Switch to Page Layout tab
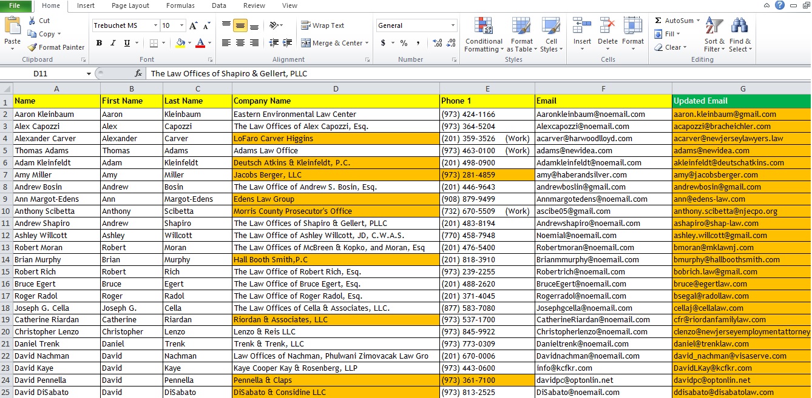The image size is (812, 398). [130, 5]
